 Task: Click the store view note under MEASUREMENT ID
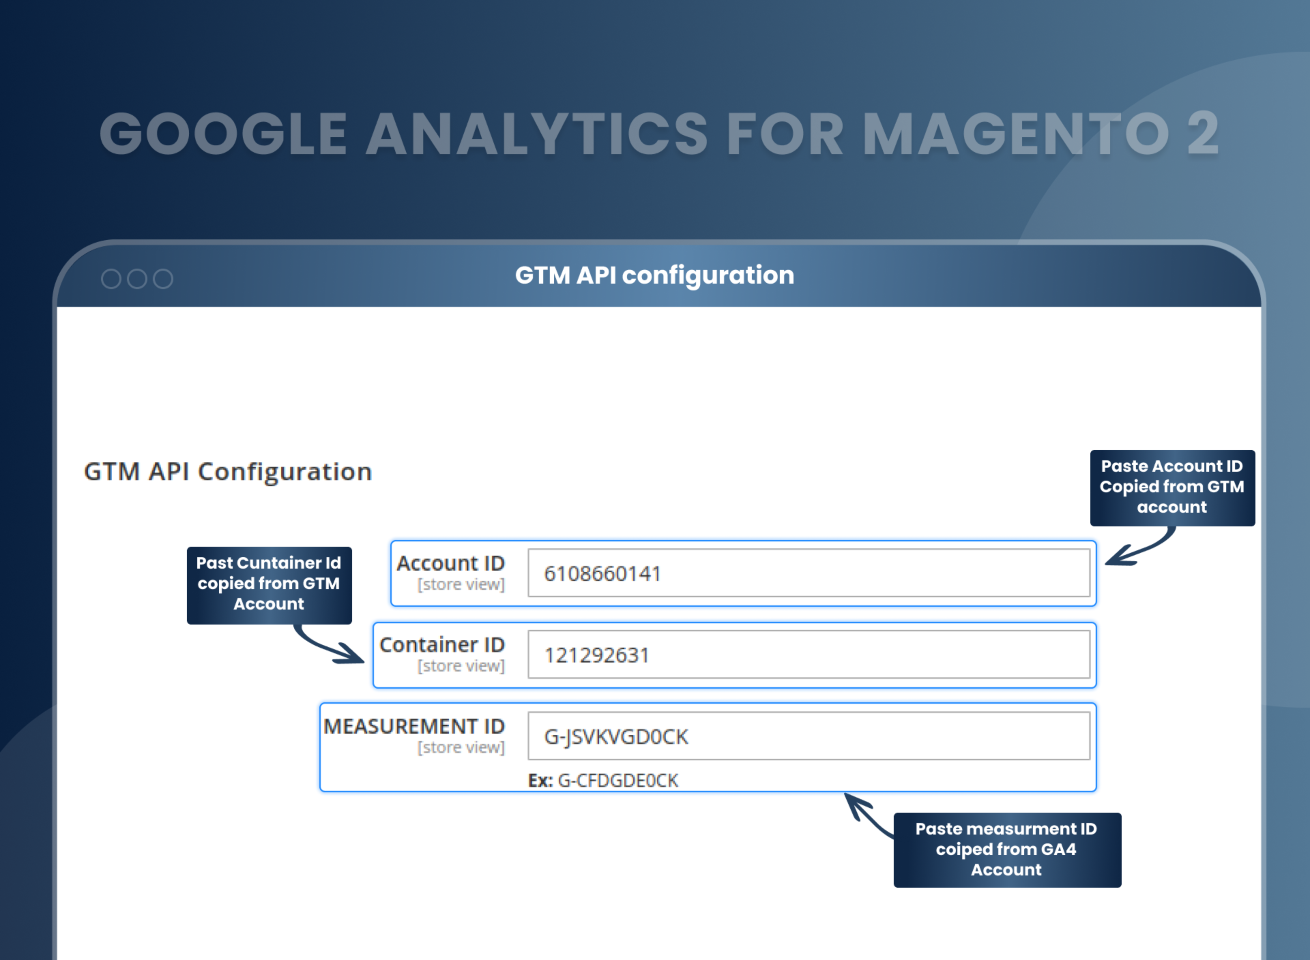pos(461,747)
